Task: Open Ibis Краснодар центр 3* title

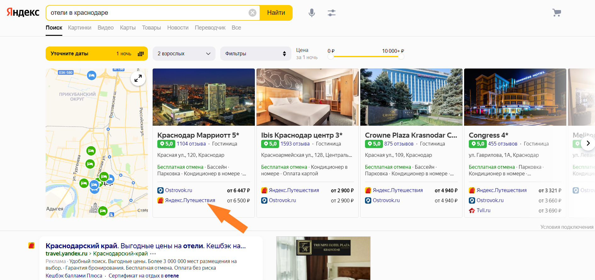Action: click(302, 135)
